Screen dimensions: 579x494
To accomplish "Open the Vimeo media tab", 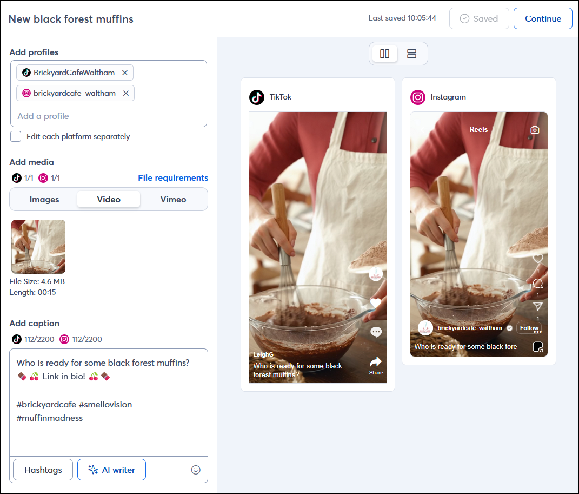I will [x=173, y=199].
